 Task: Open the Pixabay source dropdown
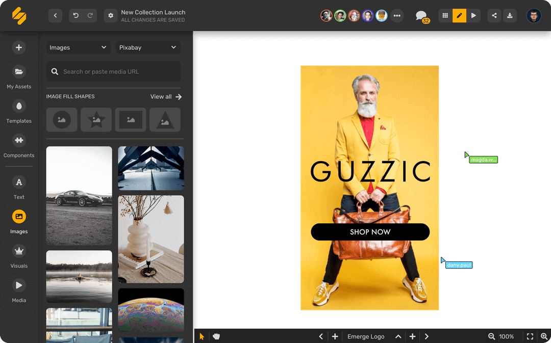tap(148, 47)
